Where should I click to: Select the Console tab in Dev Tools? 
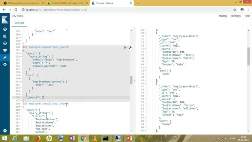click(19, 23)
